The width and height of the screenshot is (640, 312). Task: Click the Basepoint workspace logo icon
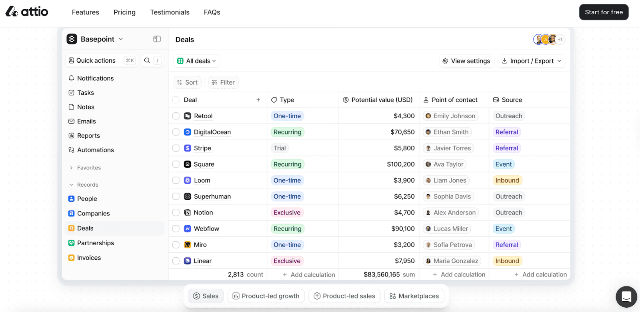72,39
